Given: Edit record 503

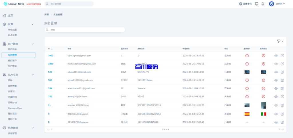Looking at the screenshot, I should pyautogui.click(x=282, y=80).
